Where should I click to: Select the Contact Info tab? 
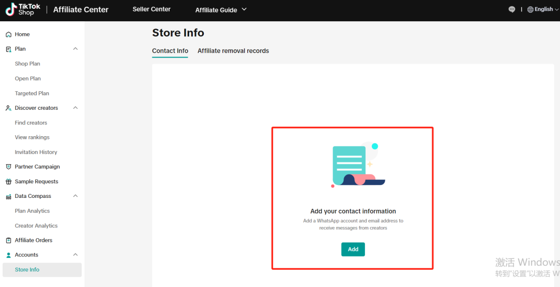[170, 51]
